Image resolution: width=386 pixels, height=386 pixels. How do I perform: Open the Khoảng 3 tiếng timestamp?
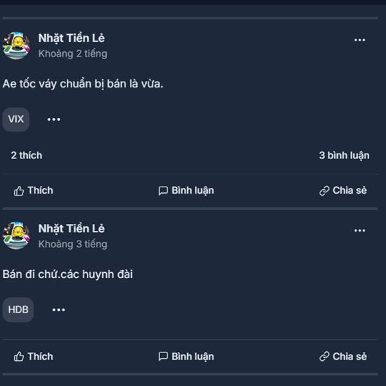coord(73,244)
